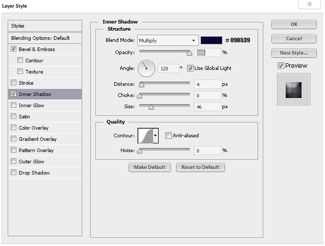Toggle the Preview checkbox
This screenshot has width=325, height=246.
click(281, 66)
